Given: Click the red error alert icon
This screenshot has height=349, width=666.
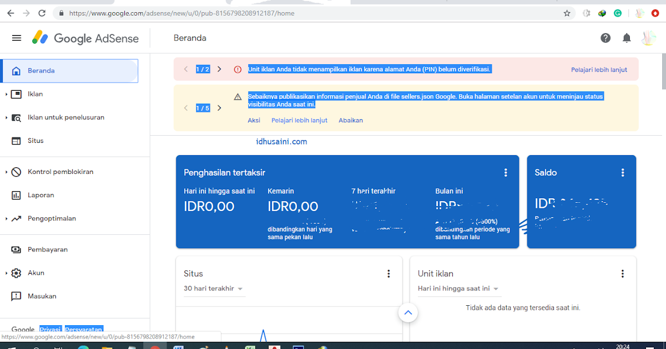Looking at the screenshot, I should tap(238, 69).
